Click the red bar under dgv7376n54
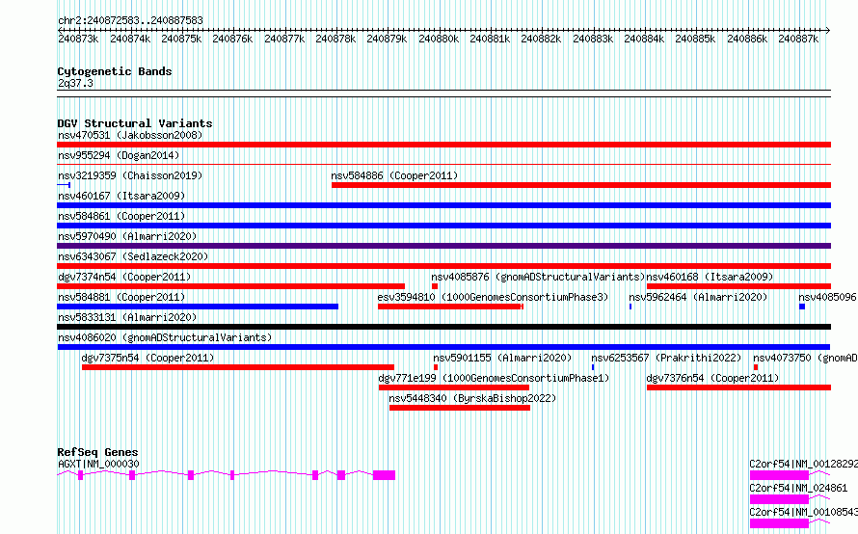The height and width of the screenshot is (534, 858). [738, 387]
